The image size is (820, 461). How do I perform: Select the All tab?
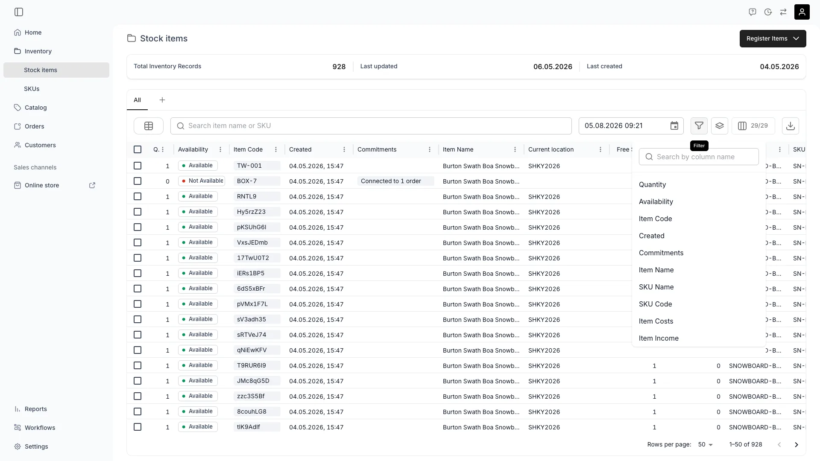(x=137, y=100)
